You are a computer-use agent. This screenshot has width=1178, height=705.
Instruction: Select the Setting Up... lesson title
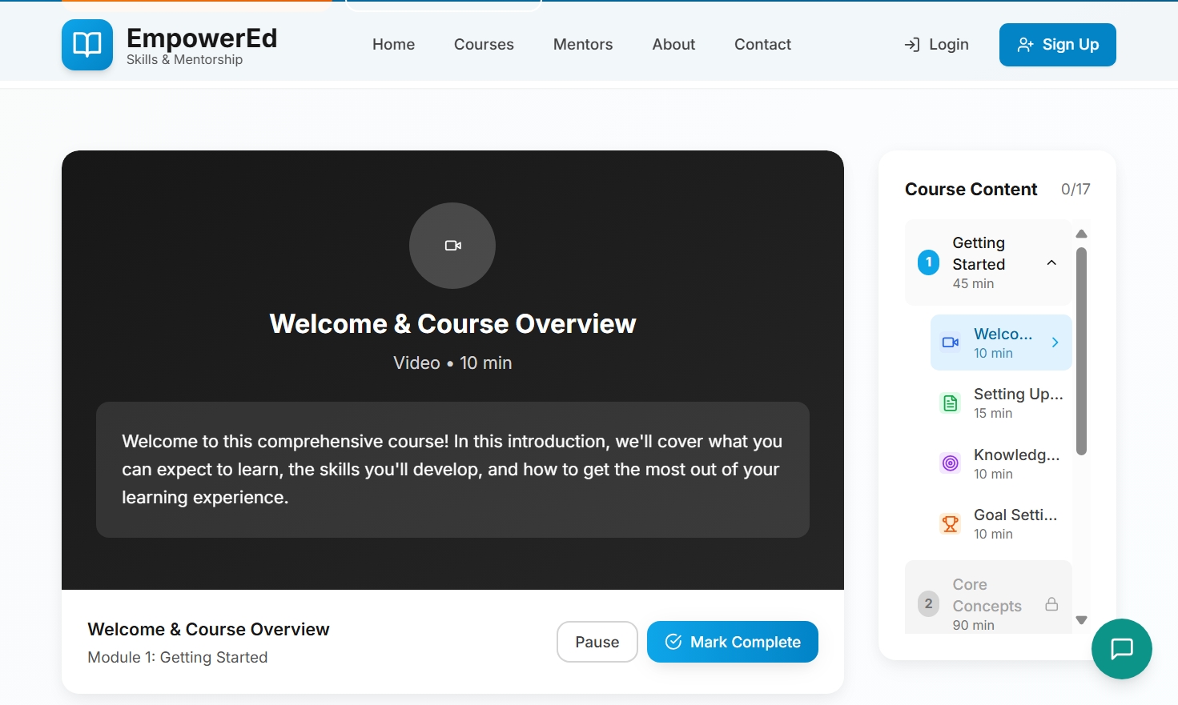pyautogui.click(x=1019, y=394)
